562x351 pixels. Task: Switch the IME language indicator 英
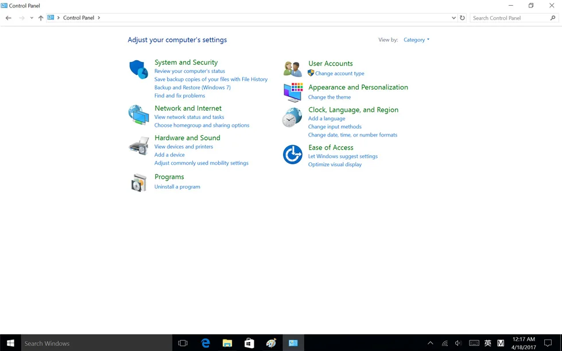click(488, 343)
